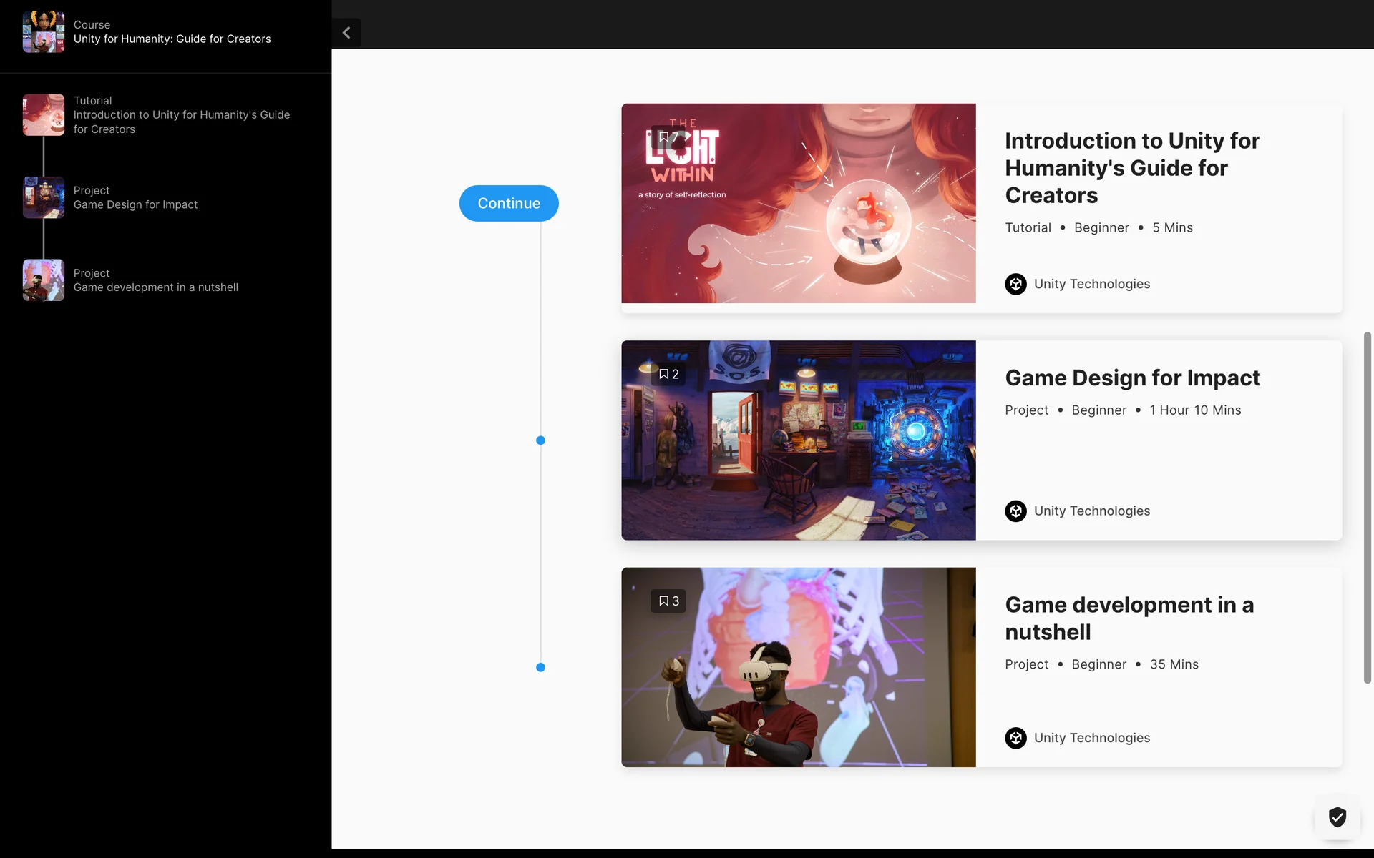This screenshot has height=858, width=1374.
Task: Open the course thumbnail in sidebar header
Action: click(x=43, y=32)
